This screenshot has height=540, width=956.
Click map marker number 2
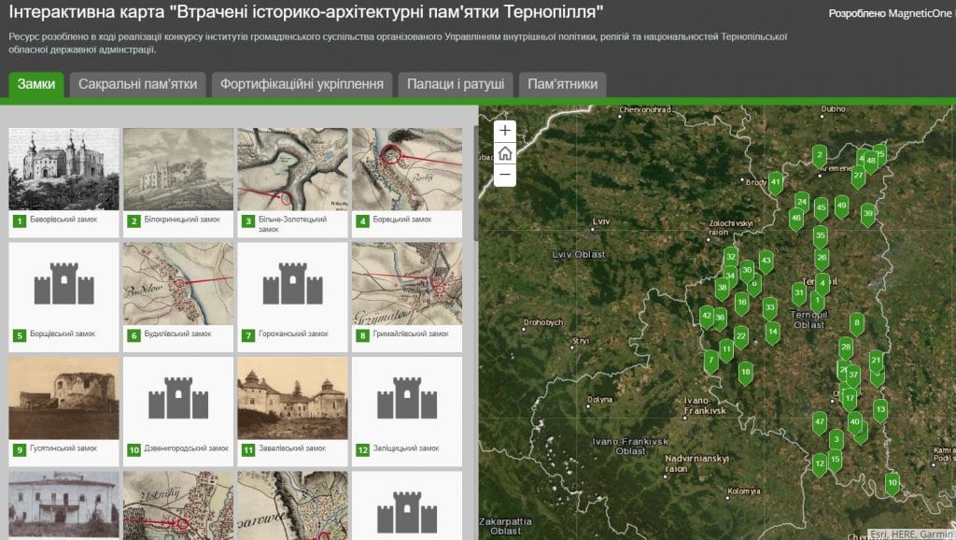point(820,155)
